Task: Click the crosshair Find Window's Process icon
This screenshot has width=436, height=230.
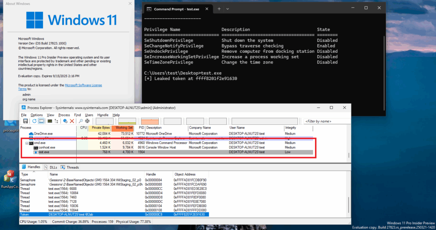Action: tap(87, 121)
